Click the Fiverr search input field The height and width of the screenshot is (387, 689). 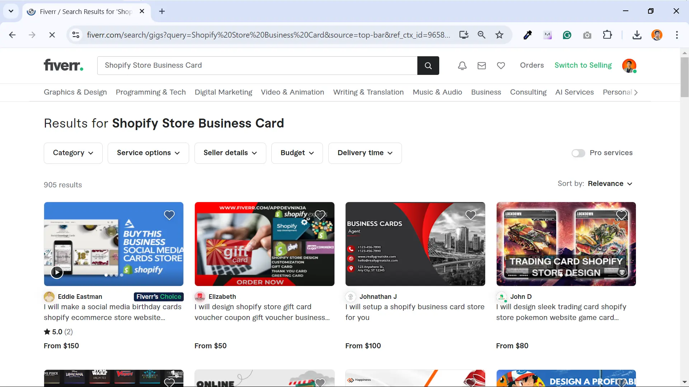257,66
